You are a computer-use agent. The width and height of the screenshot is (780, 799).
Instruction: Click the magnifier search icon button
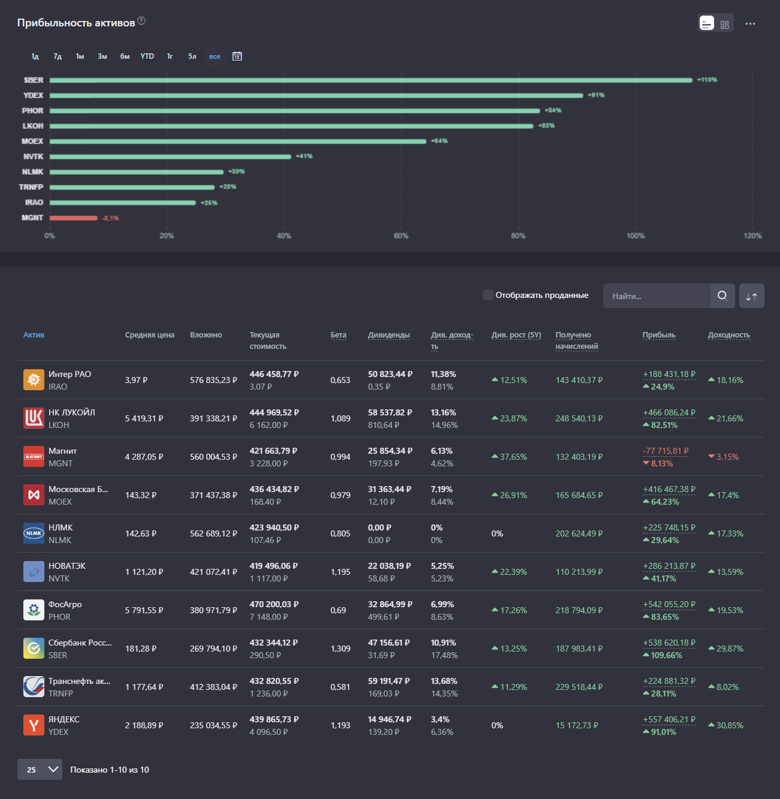point(722,296)
